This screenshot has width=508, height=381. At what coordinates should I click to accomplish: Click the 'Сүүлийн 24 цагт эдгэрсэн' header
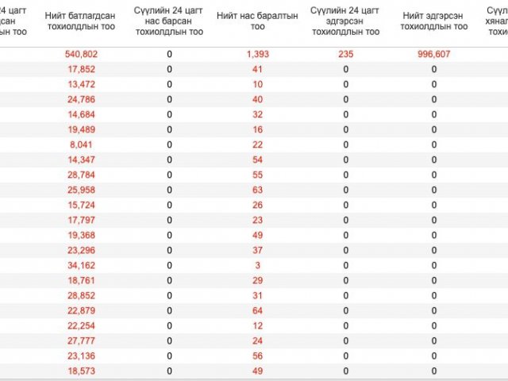[345, 21]
